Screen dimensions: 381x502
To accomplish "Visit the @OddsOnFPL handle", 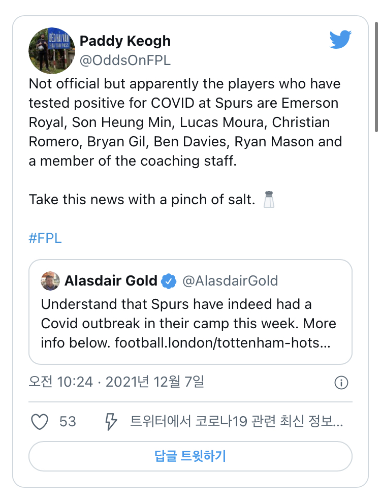I will [x=125, y=60].
